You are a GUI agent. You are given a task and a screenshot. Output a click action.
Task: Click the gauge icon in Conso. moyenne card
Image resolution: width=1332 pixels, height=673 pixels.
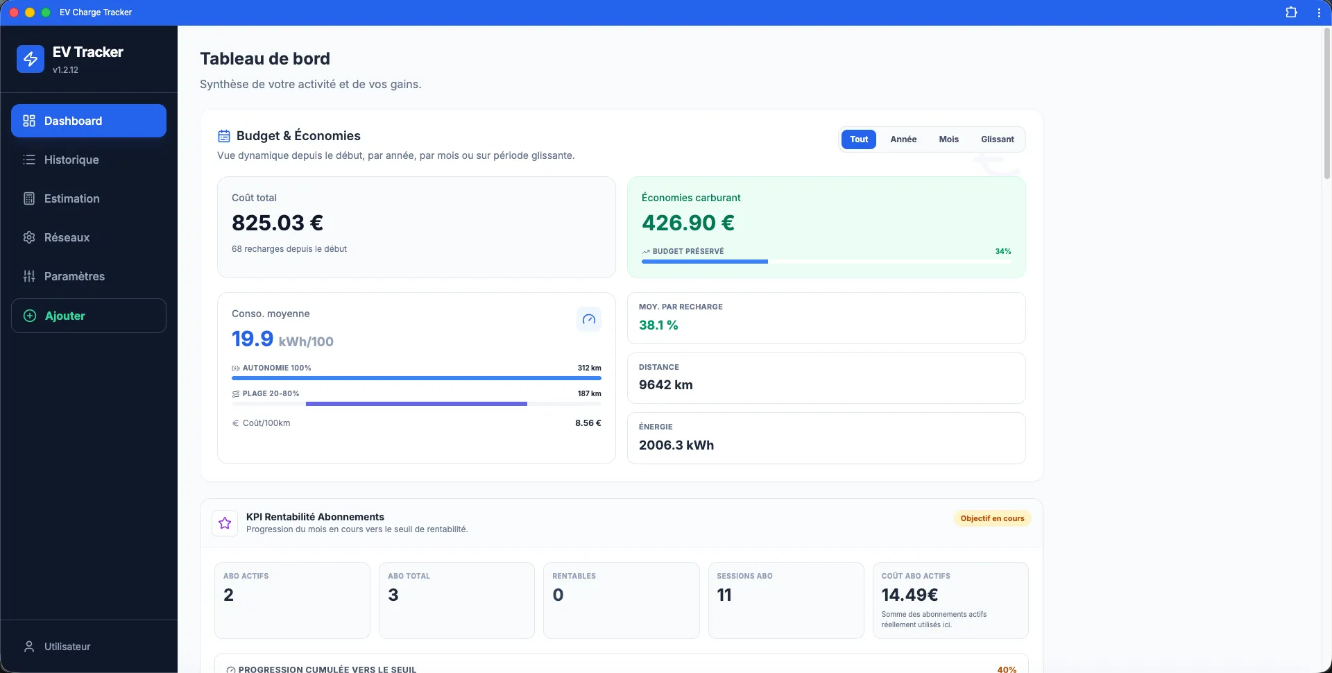coord(589,319)
